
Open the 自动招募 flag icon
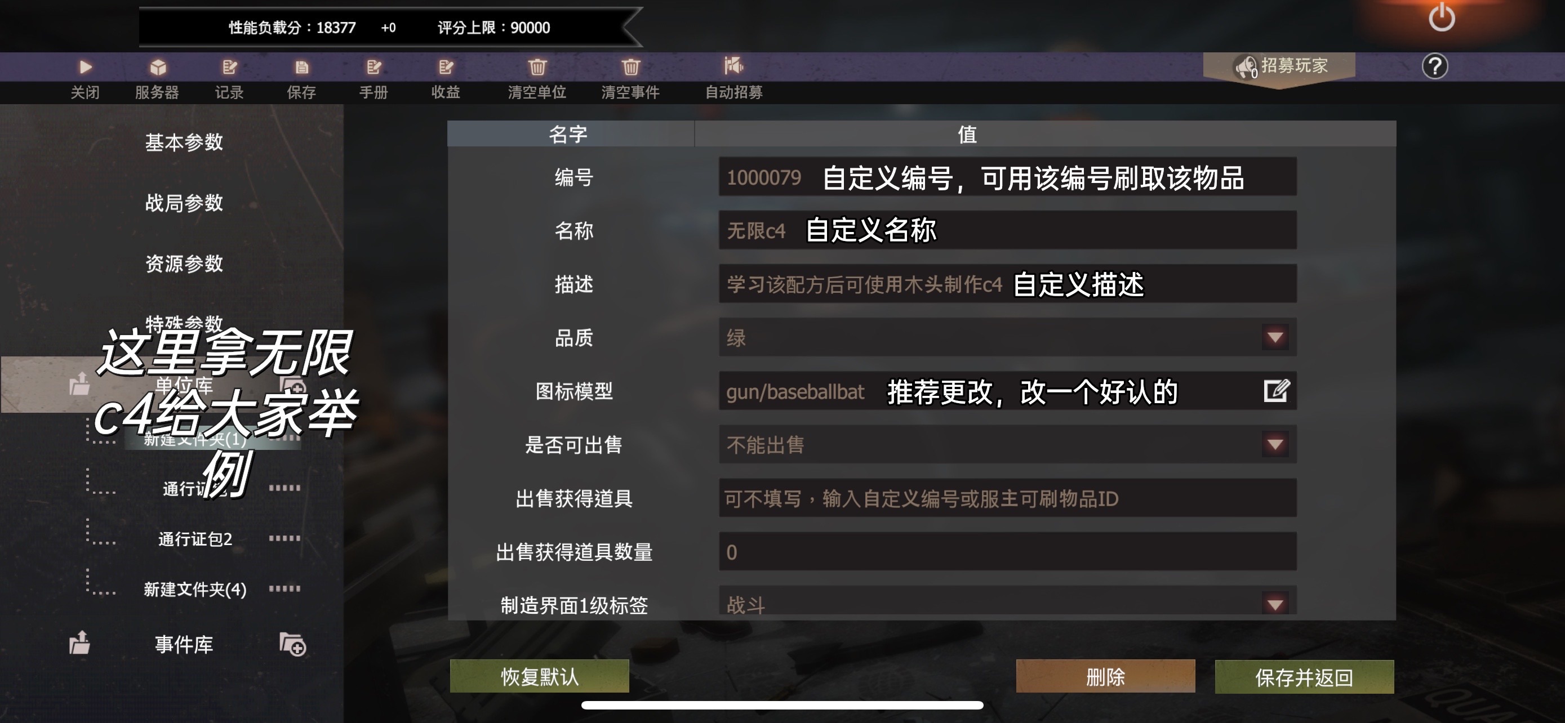click(733, 65)
